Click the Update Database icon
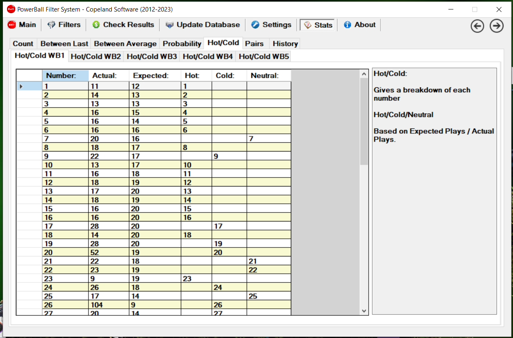The image size is (513, 338). point(169,25)
